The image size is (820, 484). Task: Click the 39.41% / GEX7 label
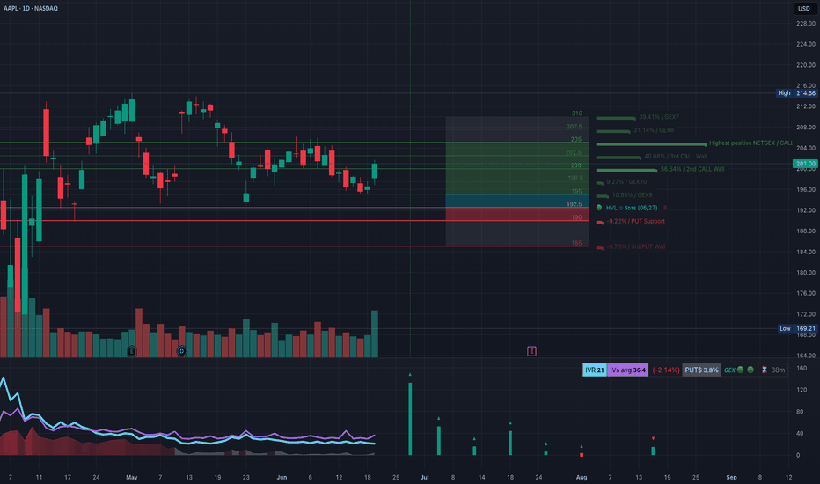659,117
